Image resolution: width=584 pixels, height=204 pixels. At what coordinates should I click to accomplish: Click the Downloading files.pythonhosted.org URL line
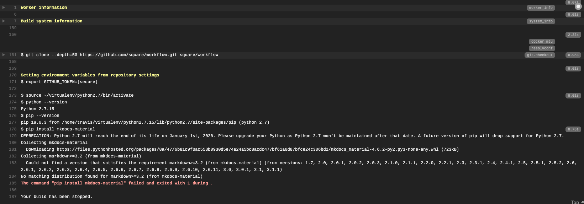click(x=242, y=149)
